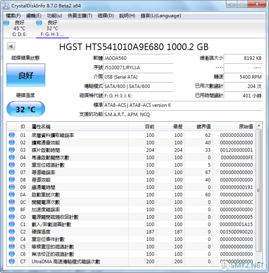The image size is (269, 273).
Task: Click the 良好 health status button
Action: tap(26, 75)
